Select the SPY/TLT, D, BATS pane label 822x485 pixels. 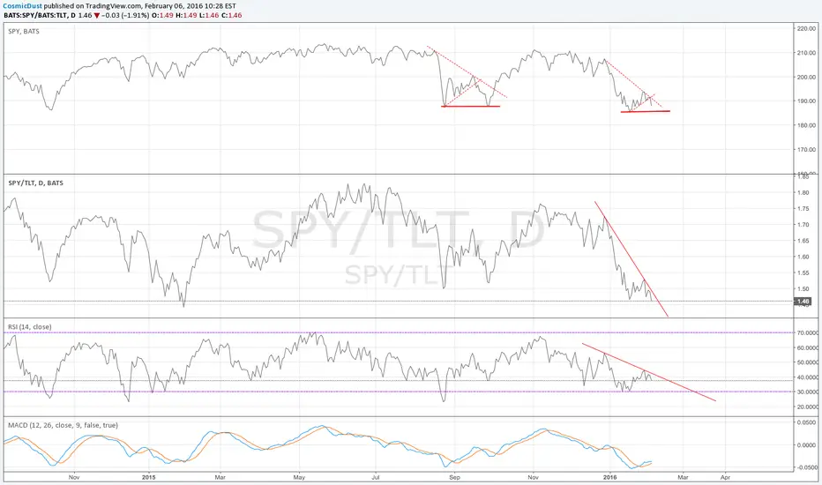tap(35, 183)
